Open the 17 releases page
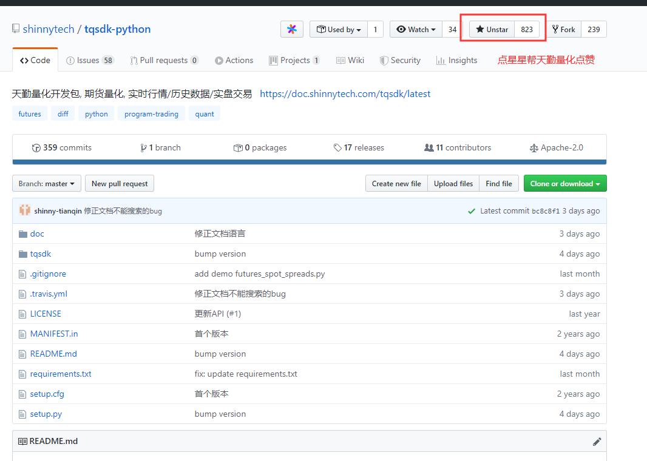Screen dimensions: 647x461 coord(359,147)
